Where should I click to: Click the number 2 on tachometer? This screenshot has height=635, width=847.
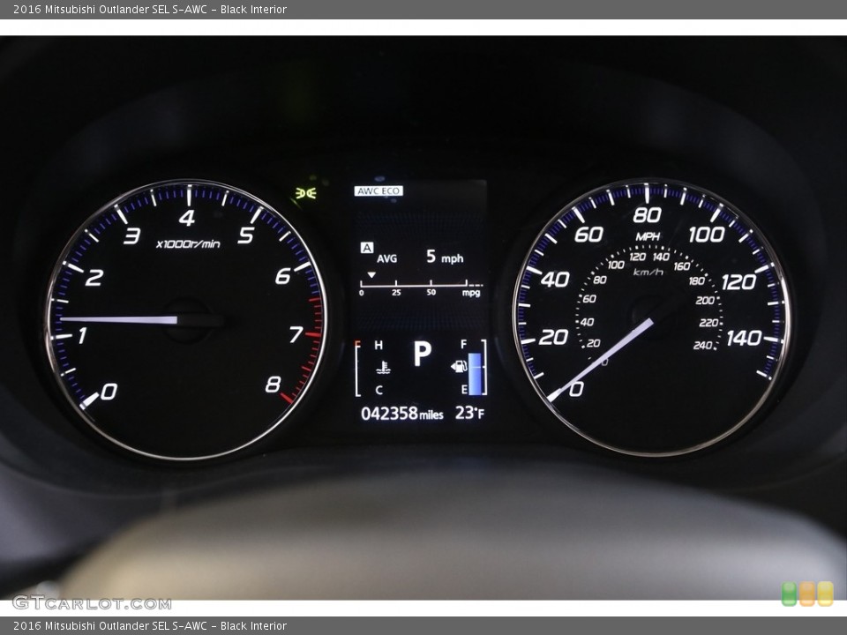coord(94,278)
